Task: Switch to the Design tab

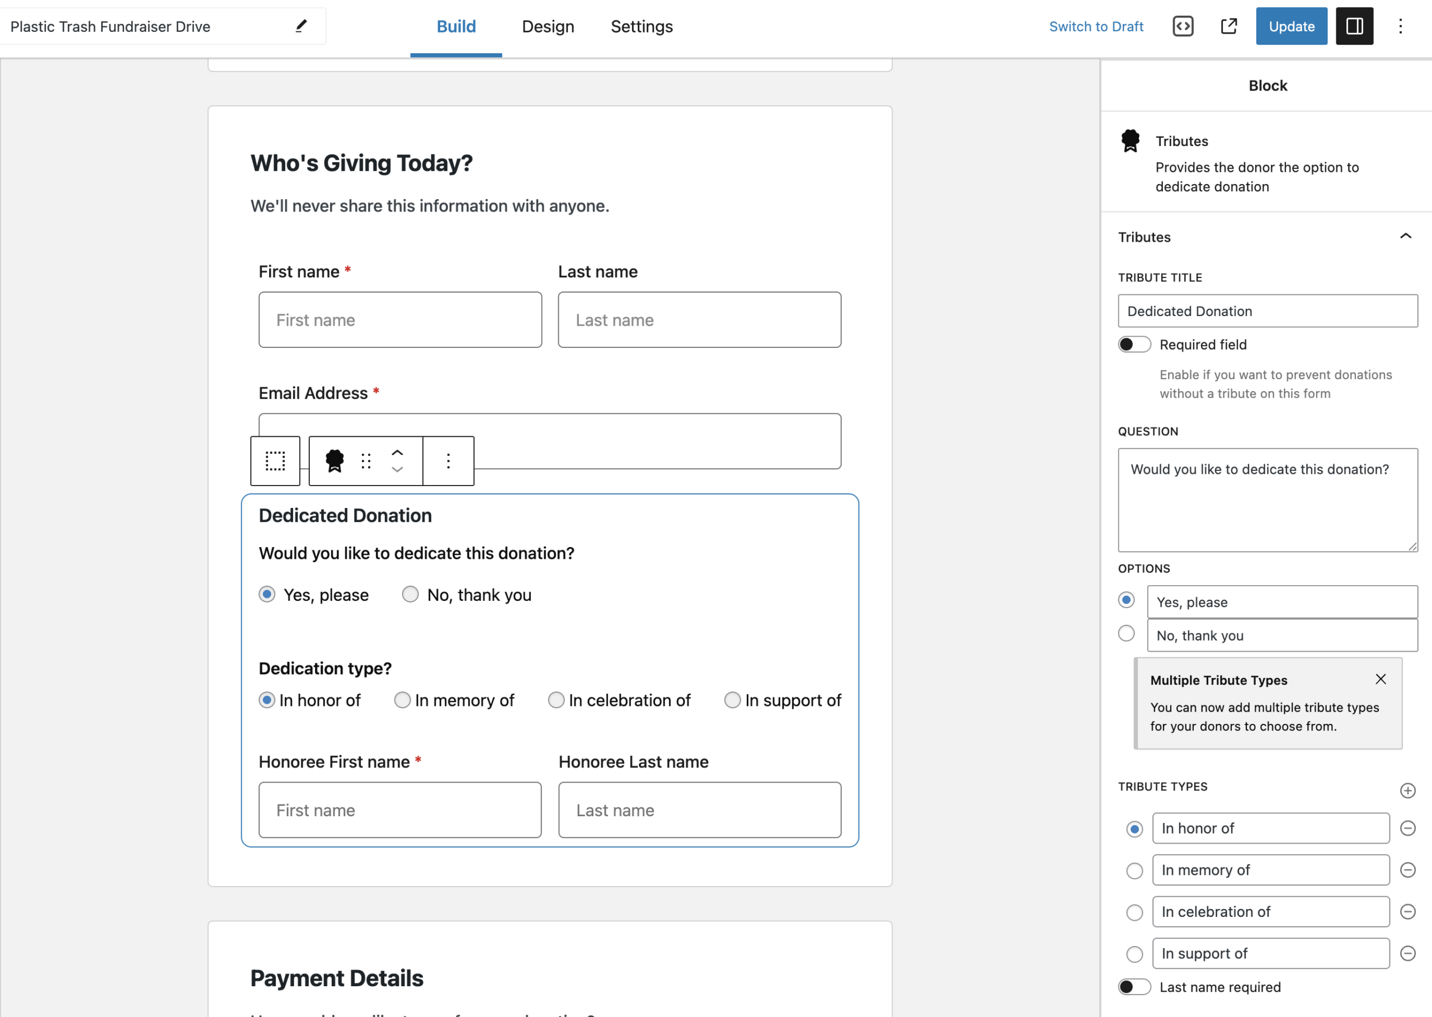Action: pos(548,26)
